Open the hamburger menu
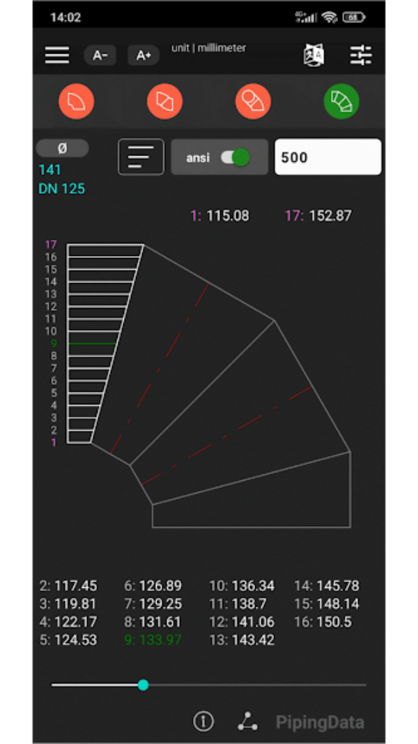 [57, 56]
